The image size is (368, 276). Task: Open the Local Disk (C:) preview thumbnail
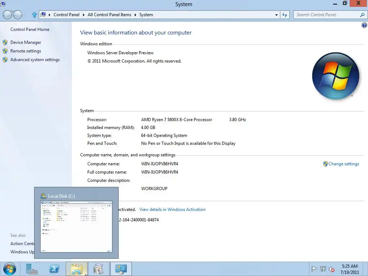(x=76, y=226)
